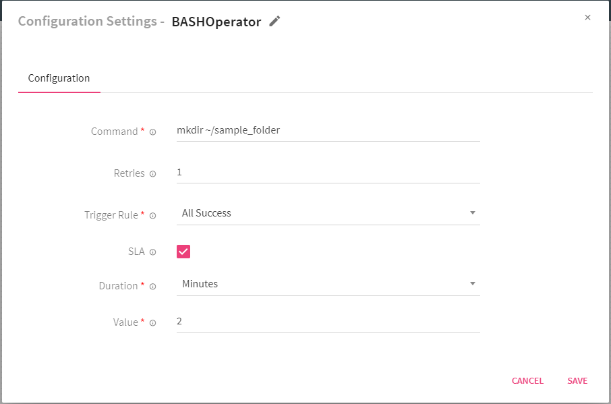Click the info icon next to Value
Image resolution: width=611 pixels, height=404 pixels.
point(153,322)
